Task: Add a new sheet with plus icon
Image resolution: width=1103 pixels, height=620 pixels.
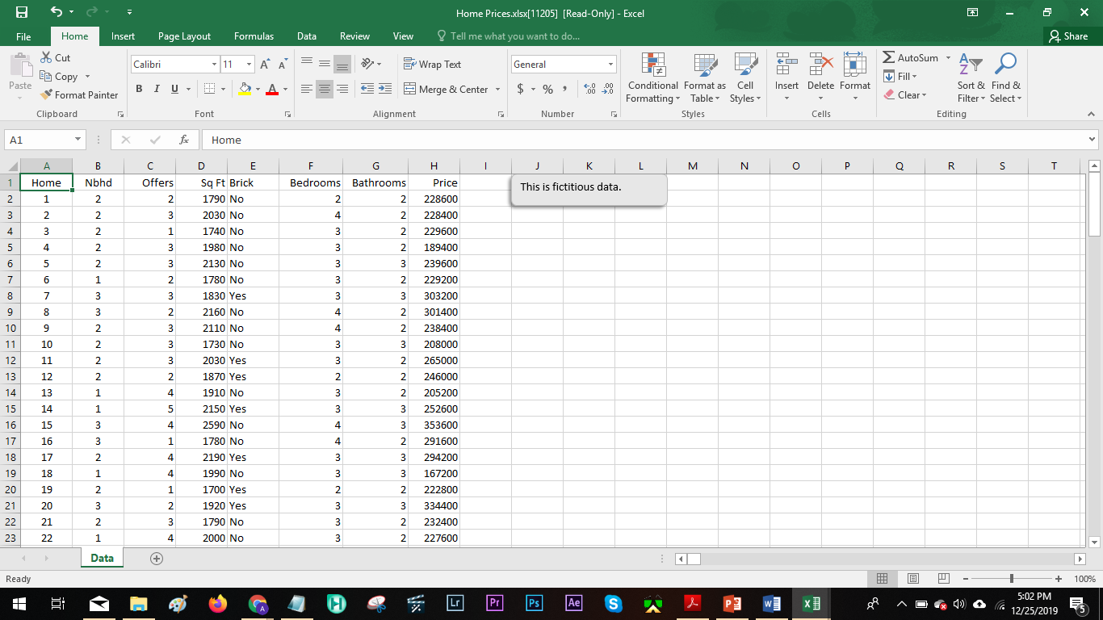Action: click(157, 559)
